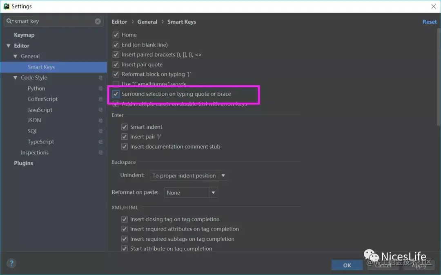Image resolution: width=441 pixels, height=275 pixels.
Task: Open the Unindent dropdown
Action: [x=188, y=176]
